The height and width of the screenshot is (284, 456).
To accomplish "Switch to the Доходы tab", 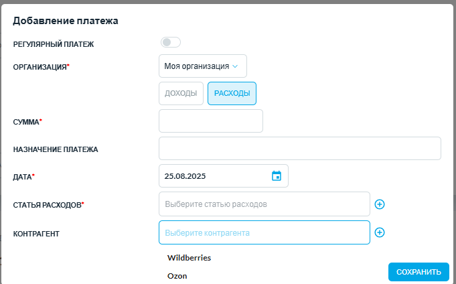I will coord(181,93).
